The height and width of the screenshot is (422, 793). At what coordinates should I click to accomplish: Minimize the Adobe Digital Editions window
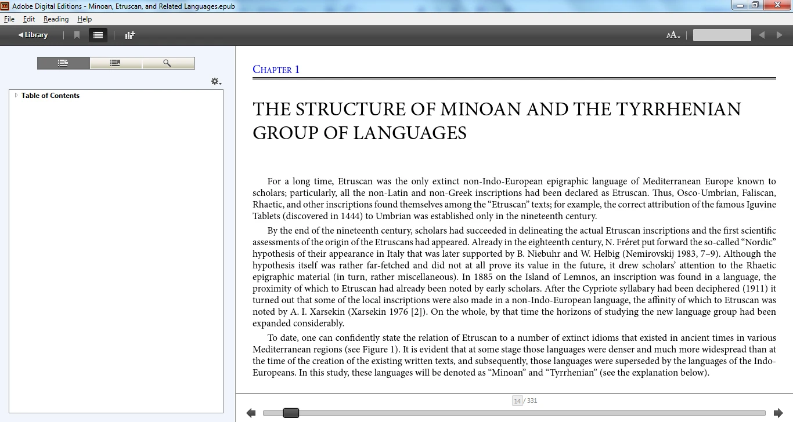coord(739,5)
